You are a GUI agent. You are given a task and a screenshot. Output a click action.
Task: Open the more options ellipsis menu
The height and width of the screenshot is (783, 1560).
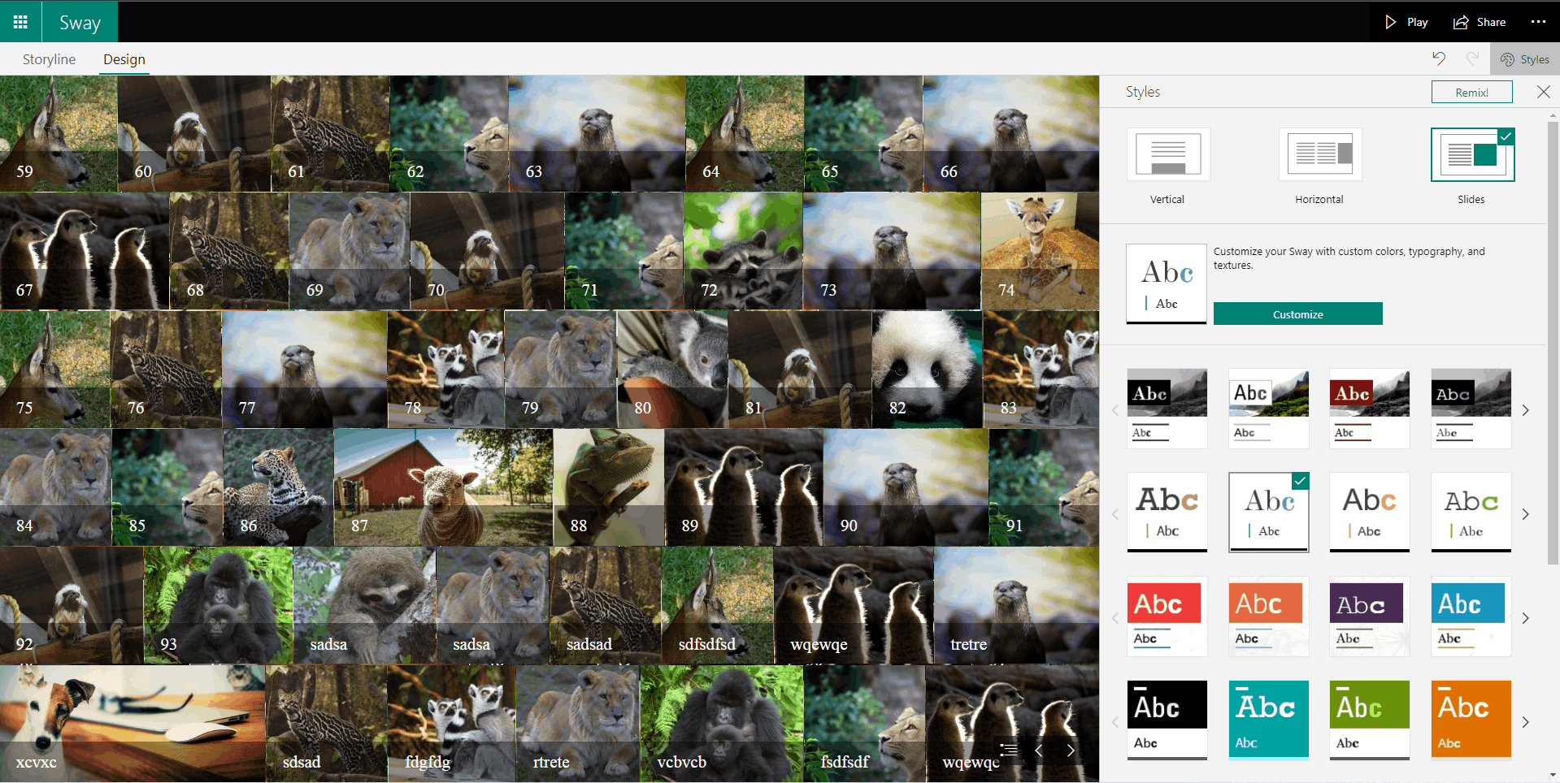coord(1538,21)
